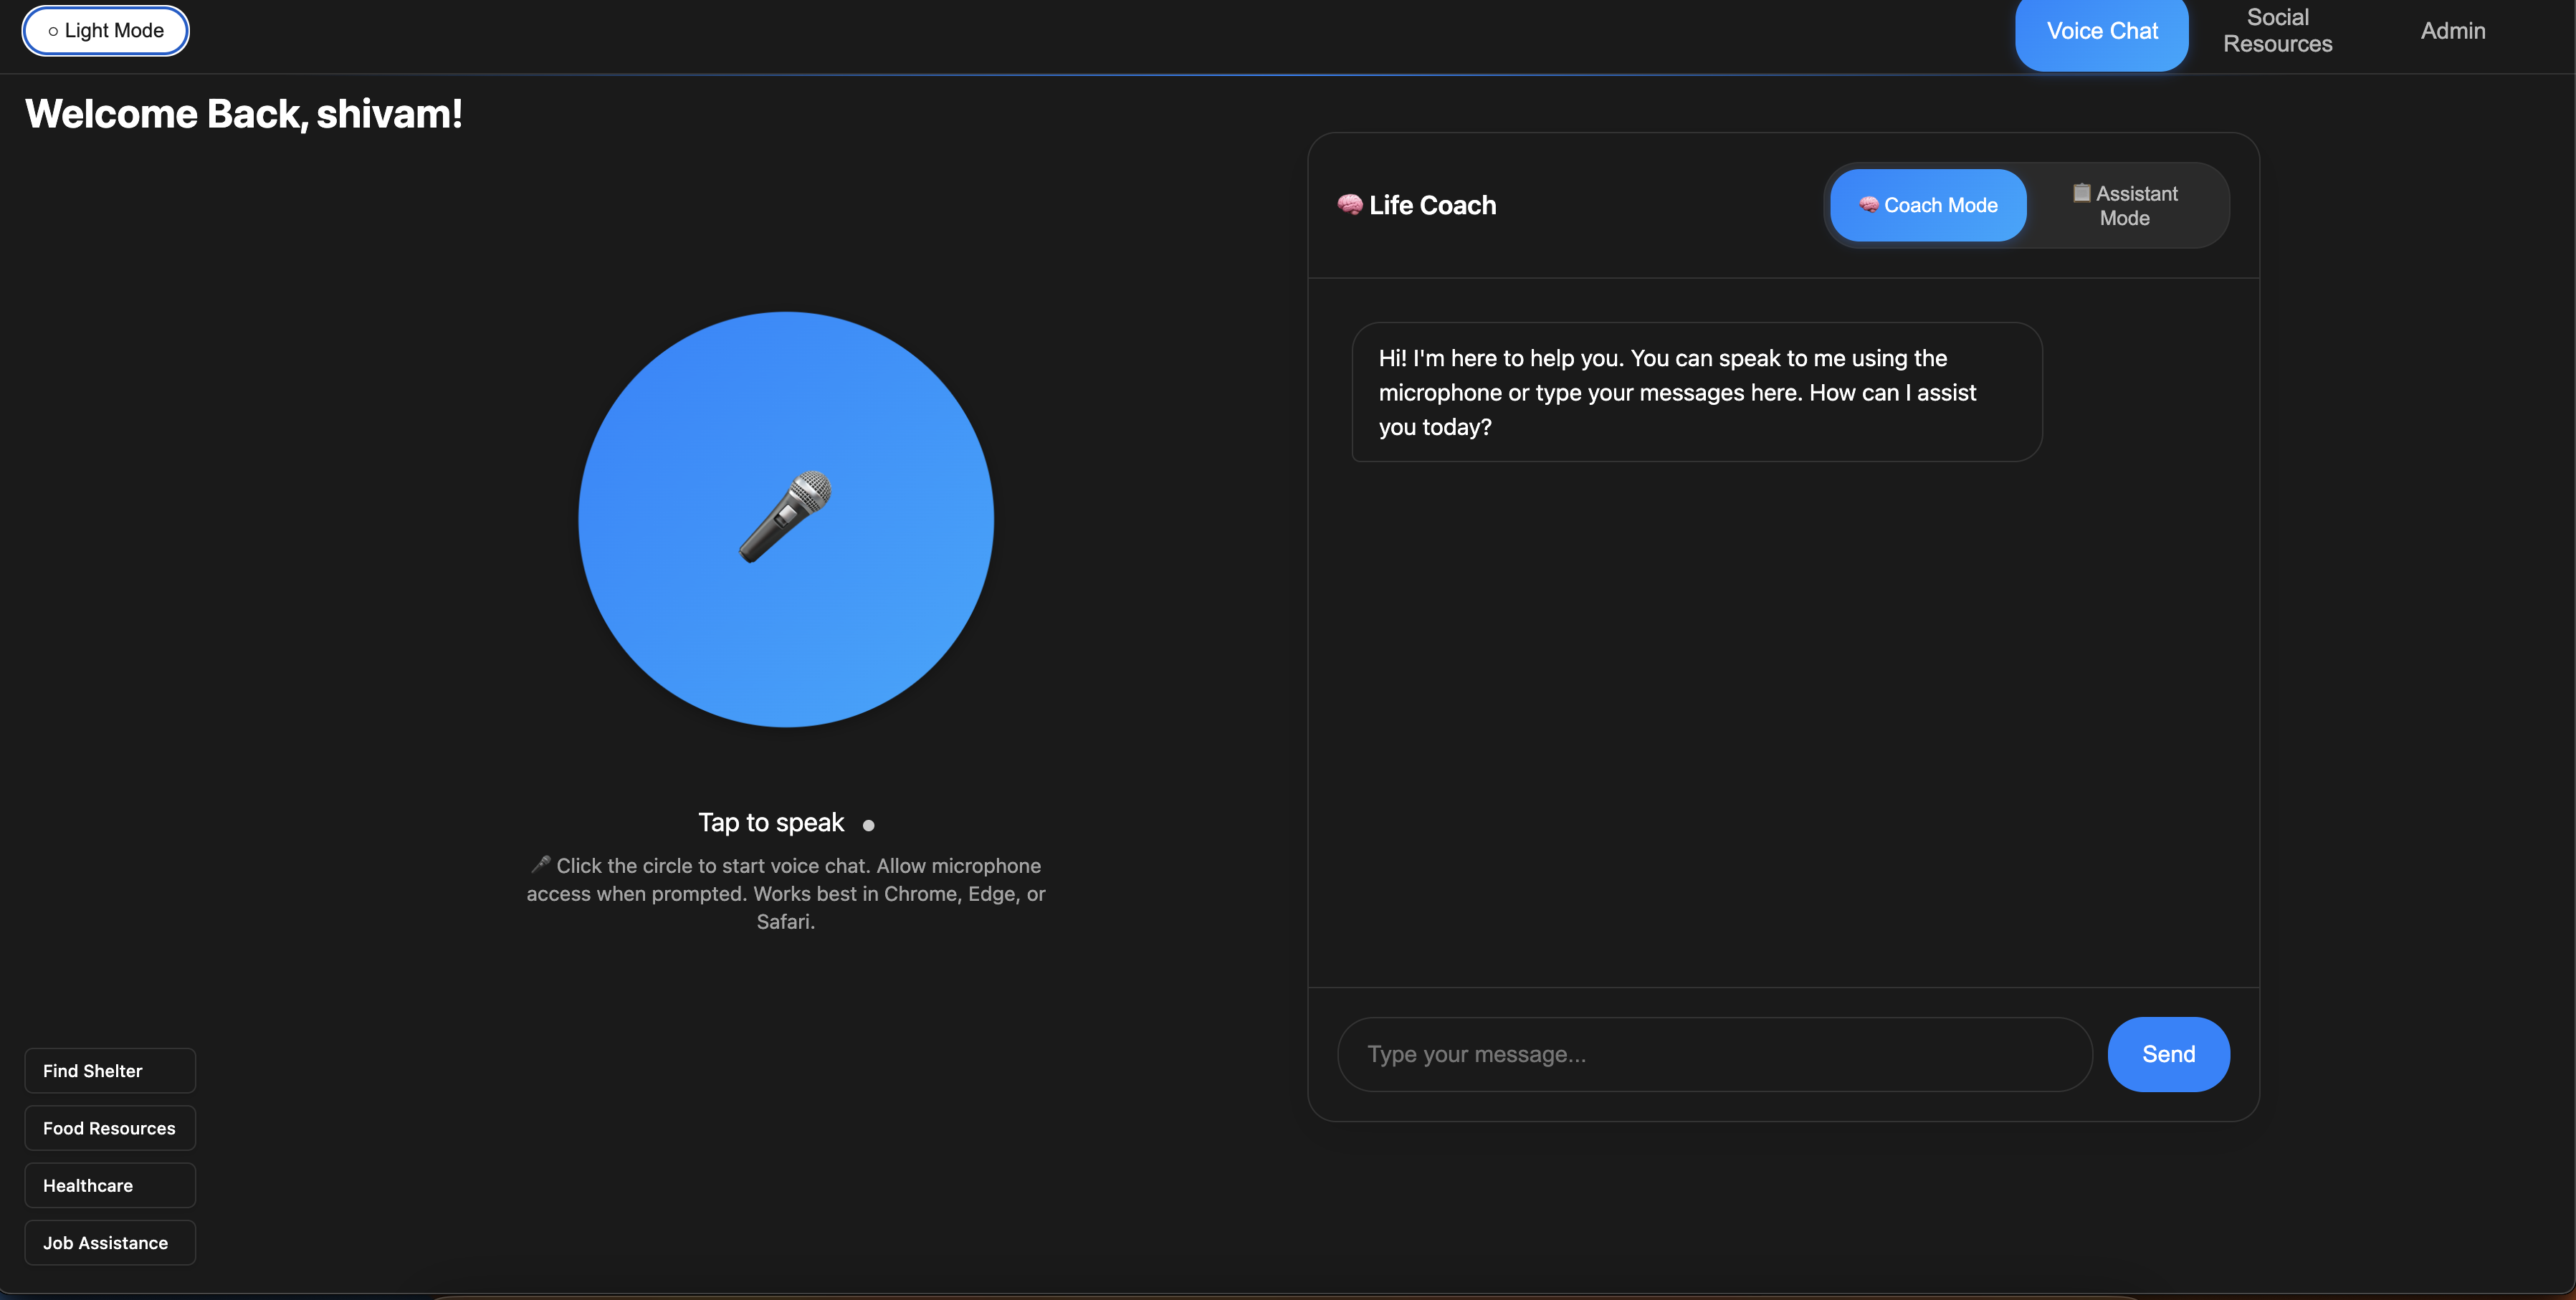Choose the Healthcare quick action
This screenshot has width=2576, height=1300.
[x=110, y=1185]
